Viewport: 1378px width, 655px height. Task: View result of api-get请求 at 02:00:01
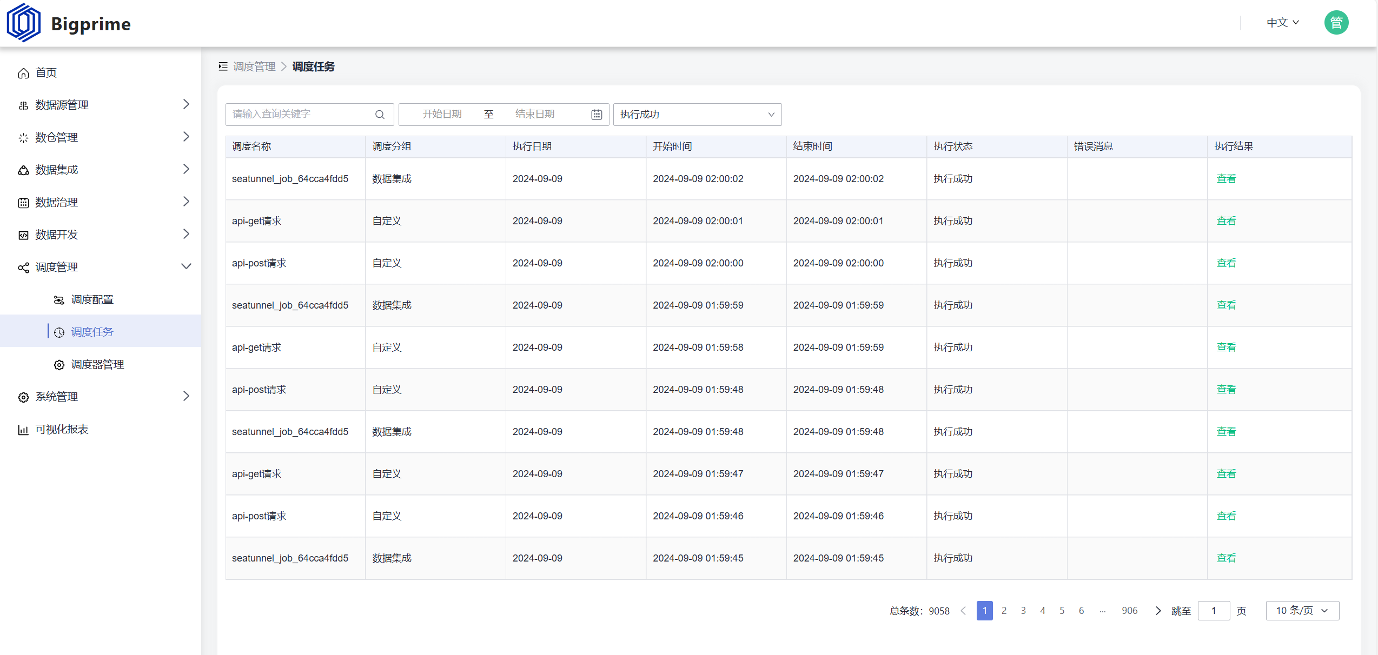tap(1226, 221)
